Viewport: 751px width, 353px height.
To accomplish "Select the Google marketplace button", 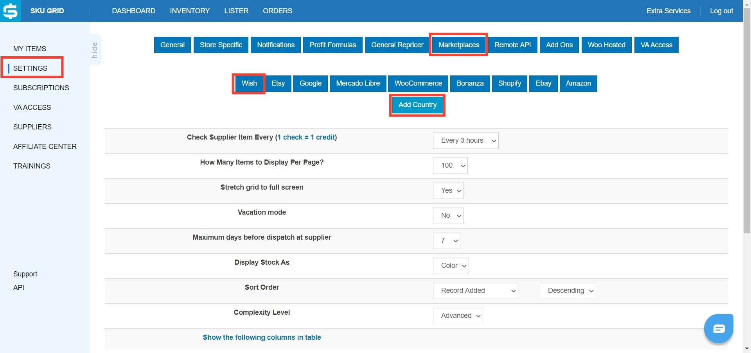I will [x=311, y=83].
